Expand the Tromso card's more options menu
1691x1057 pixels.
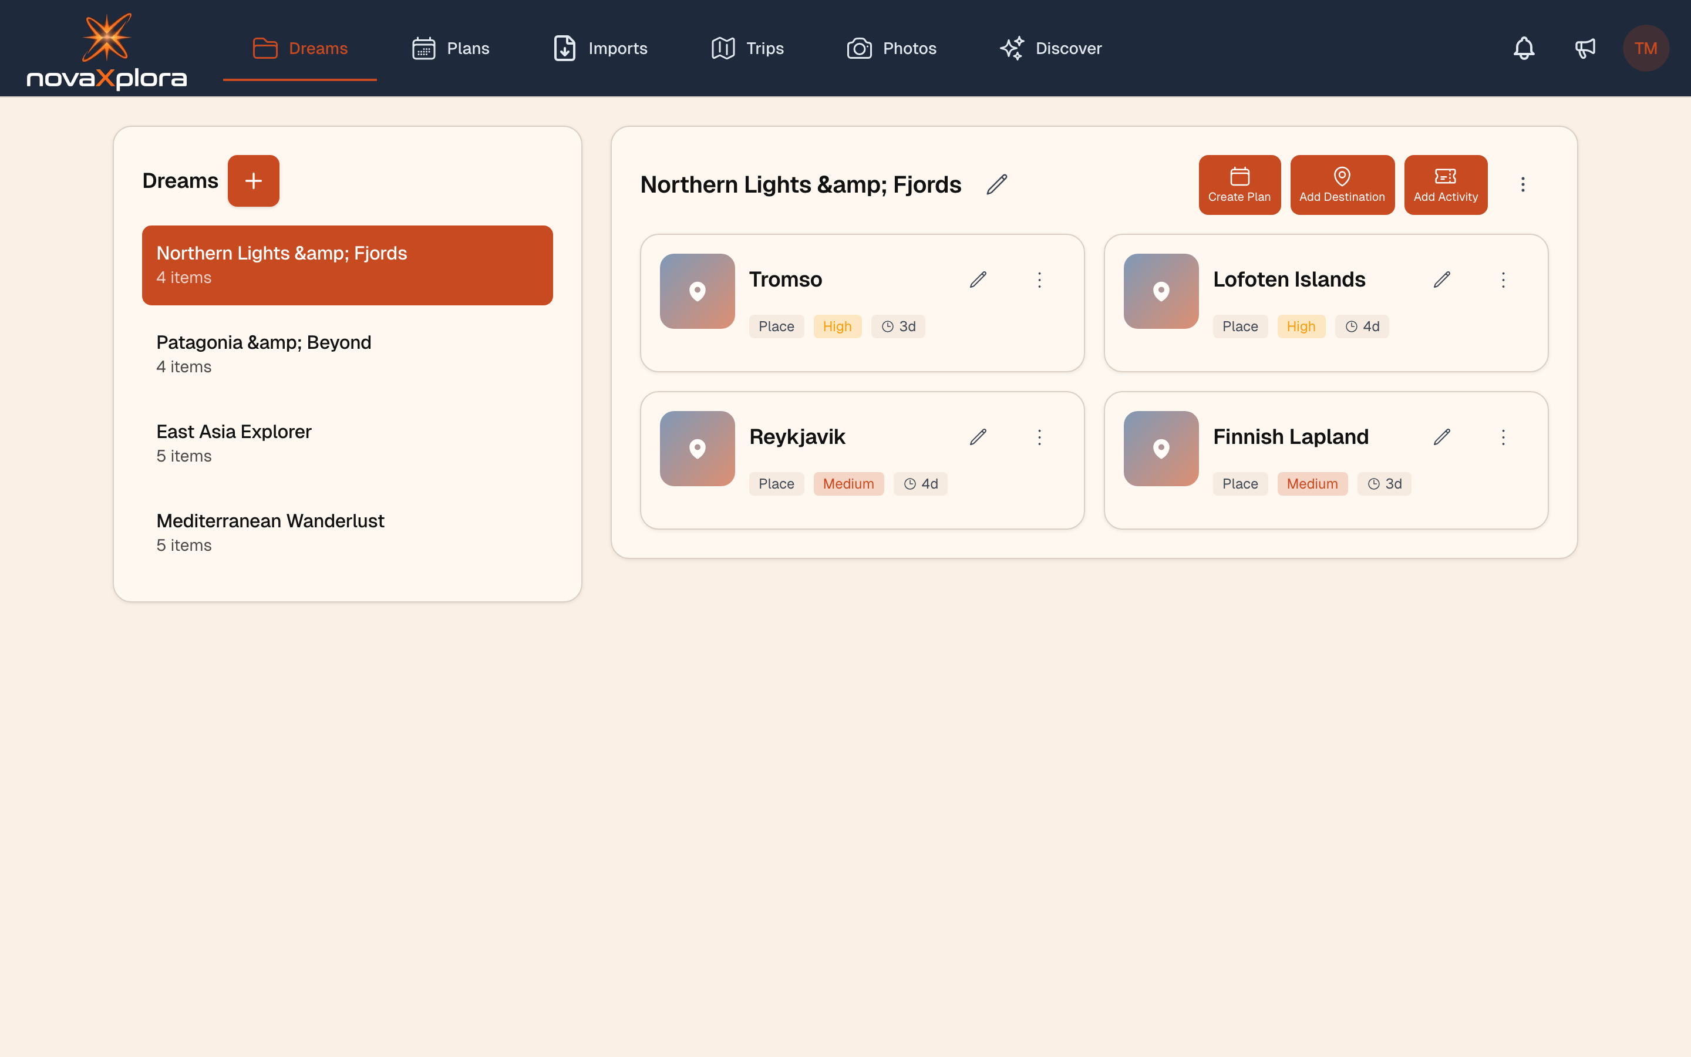click(1039, 280)
